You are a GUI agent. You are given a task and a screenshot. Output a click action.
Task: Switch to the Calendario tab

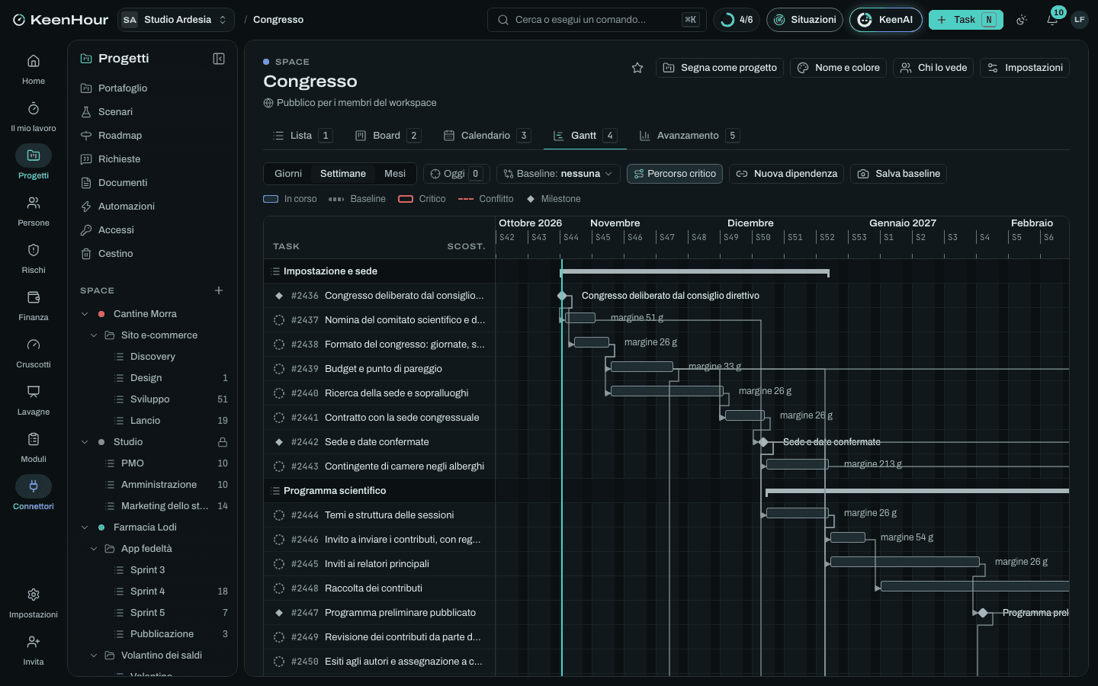coord(486,136)
